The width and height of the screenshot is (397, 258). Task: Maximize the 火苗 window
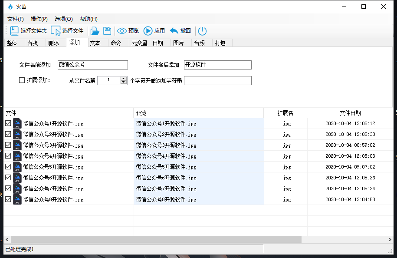[x=364, y=7]
